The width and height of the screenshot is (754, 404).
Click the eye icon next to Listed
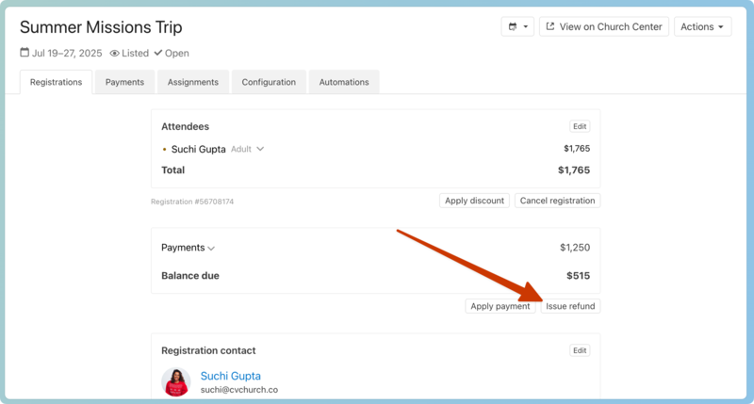pos(115,54)
